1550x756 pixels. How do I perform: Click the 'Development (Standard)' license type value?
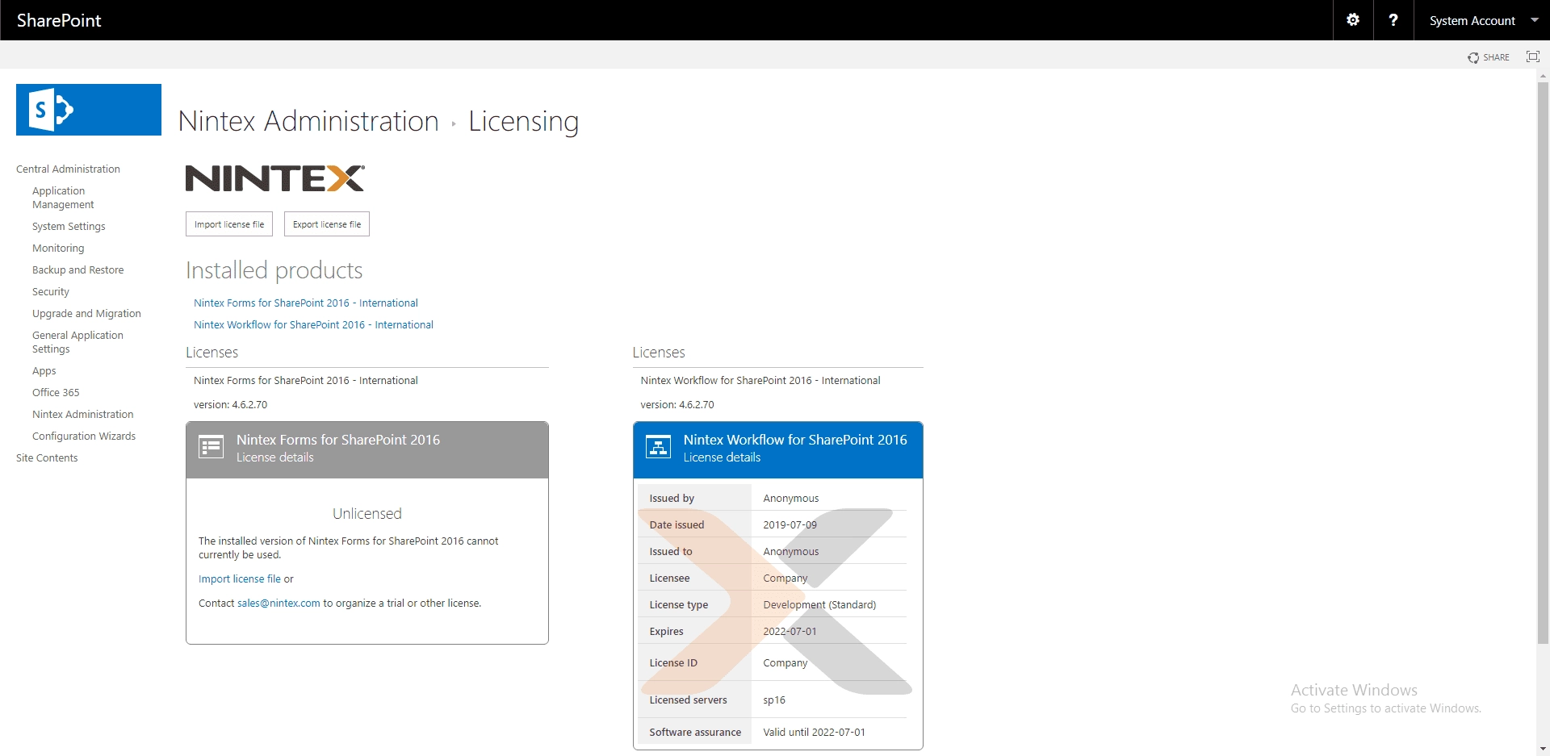819,604
